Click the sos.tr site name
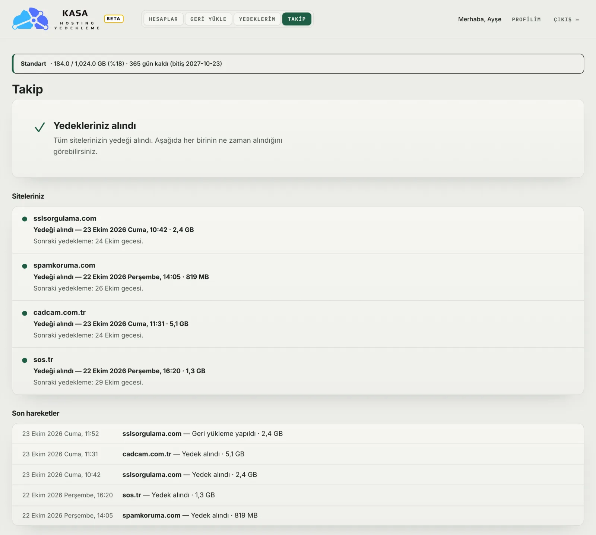 [43, 360]
